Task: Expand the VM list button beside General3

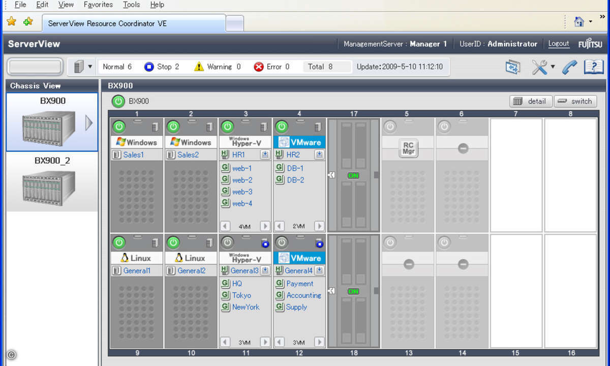Action: click(265, 270)
